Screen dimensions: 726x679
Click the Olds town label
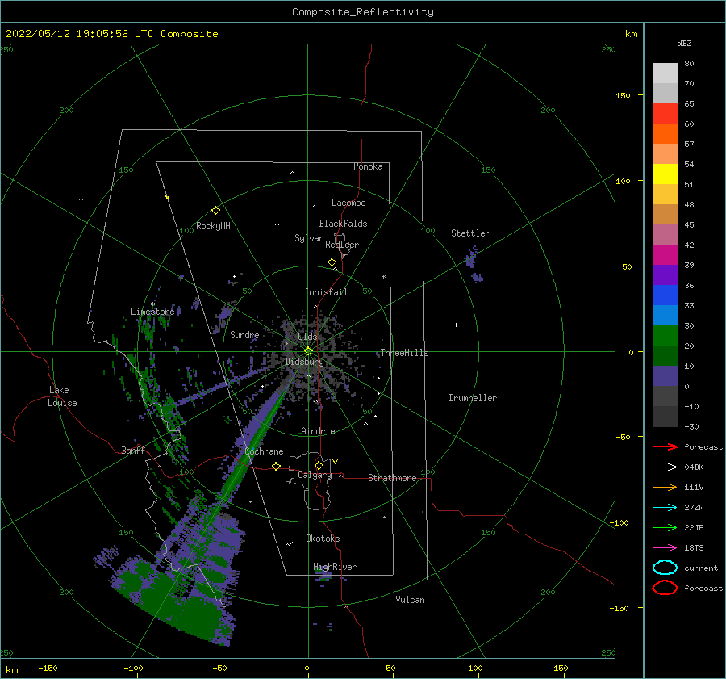[307, 336]
